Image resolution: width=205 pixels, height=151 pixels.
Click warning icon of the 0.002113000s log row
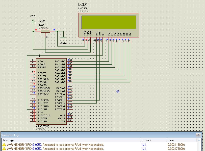pyautogui.click(x=4, y=145)
